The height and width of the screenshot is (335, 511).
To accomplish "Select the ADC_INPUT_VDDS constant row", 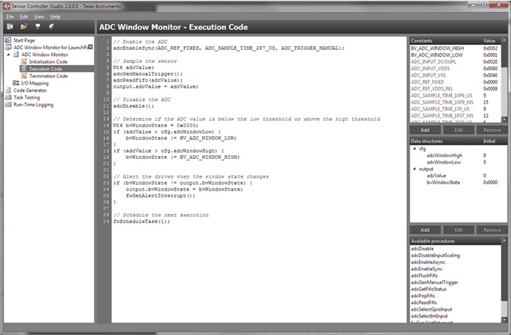I will tap(456, 68).
